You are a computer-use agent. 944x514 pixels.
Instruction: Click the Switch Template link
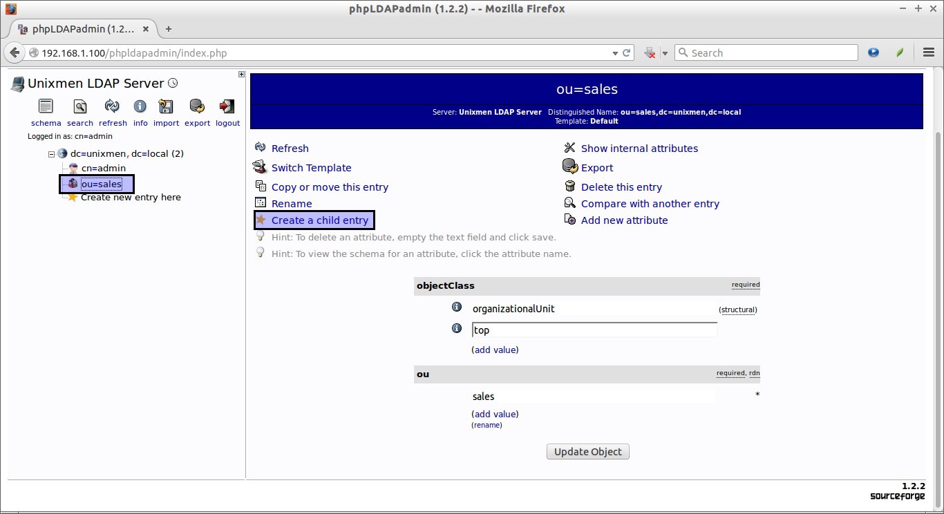coord(311,168)
